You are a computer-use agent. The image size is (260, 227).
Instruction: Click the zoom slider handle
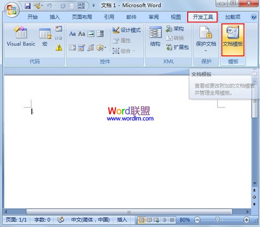[x=217, y=220]
